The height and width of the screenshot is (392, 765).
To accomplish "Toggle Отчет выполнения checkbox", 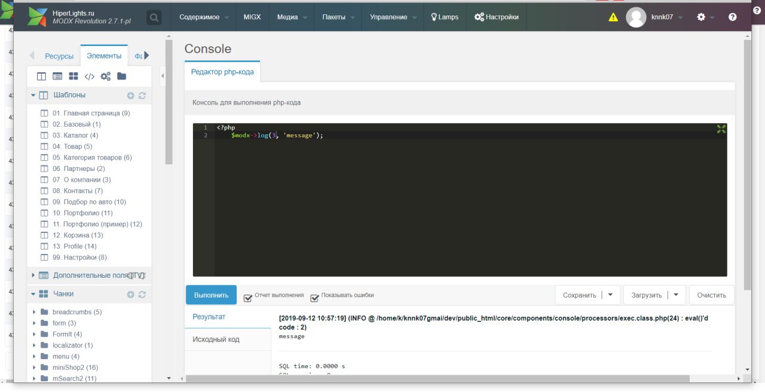I will click(248, 297).
